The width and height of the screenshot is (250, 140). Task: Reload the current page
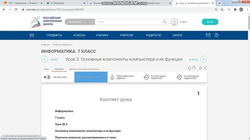click(x=16, y=9)
